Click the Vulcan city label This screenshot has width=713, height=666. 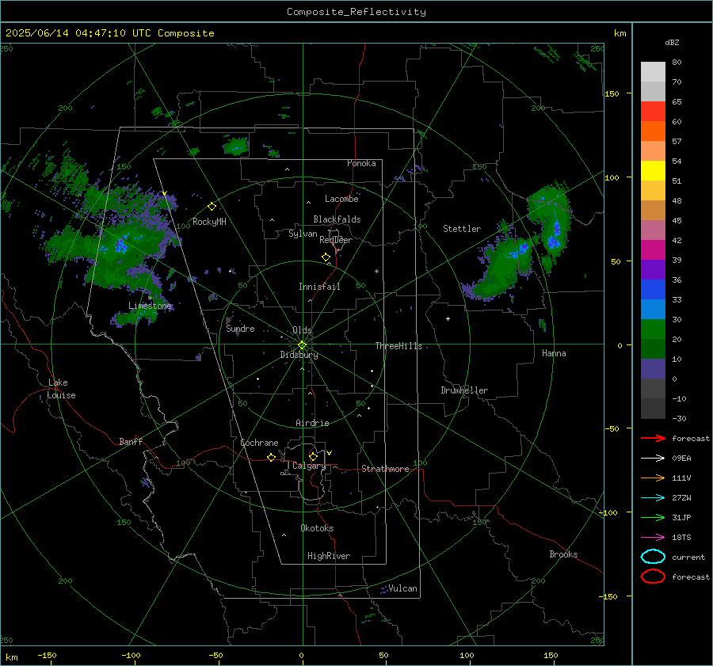tap(403, 588)
